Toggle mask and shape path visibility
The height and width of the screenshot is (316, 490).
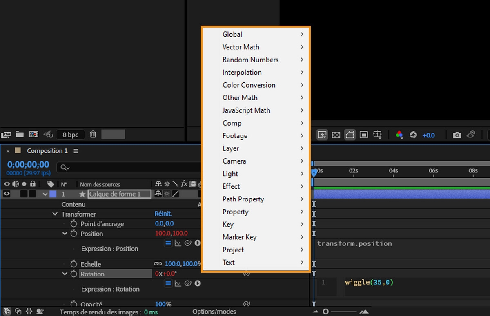(350, 135)
